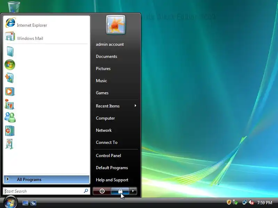Open Internet Explorer from Start menu
Image resolution: width=278 pixels, height=208 pixels.
[x=47, y=23]
